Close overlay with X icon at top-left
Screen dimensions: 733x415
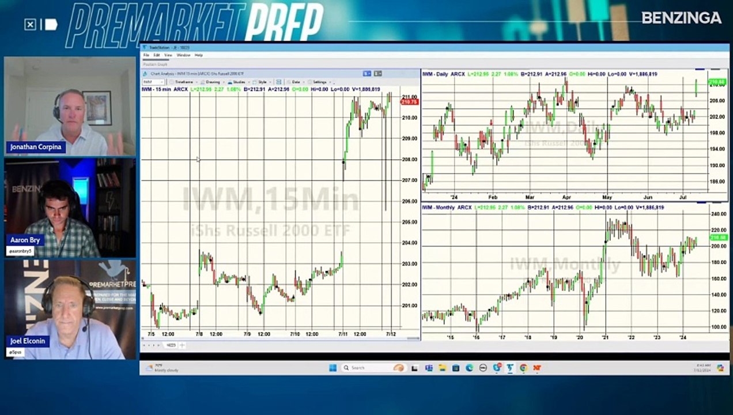(x=30, y=24)
